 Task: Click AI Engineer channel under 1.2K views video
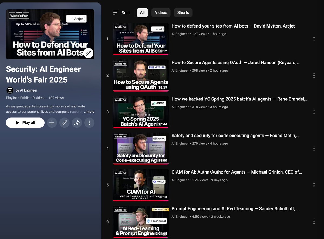(180, 180)
